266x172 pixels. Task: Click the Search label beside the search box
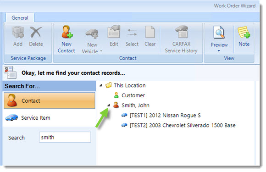tap(17, 138)
